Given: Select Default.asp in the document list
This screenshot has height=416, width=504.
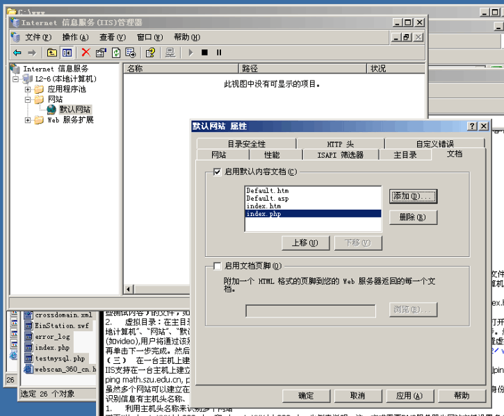Looking at the screenshot, I should pos(267,198).
